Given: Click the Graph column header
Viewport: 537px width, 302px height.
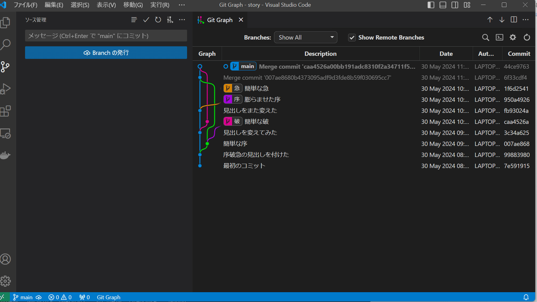Looking at the screenshot, I should [207, 54].
